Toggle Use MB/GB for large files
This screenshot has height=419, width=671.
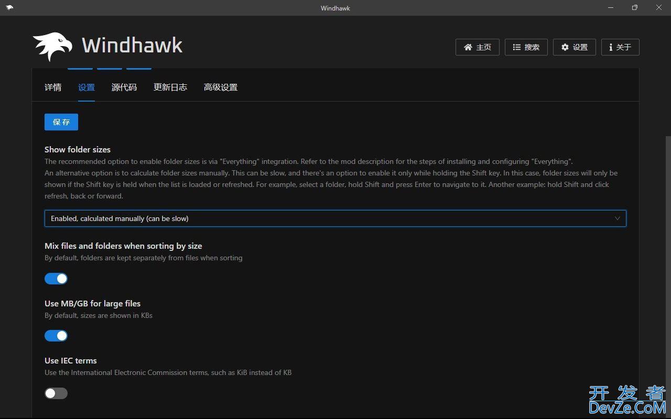pos(56,336)
